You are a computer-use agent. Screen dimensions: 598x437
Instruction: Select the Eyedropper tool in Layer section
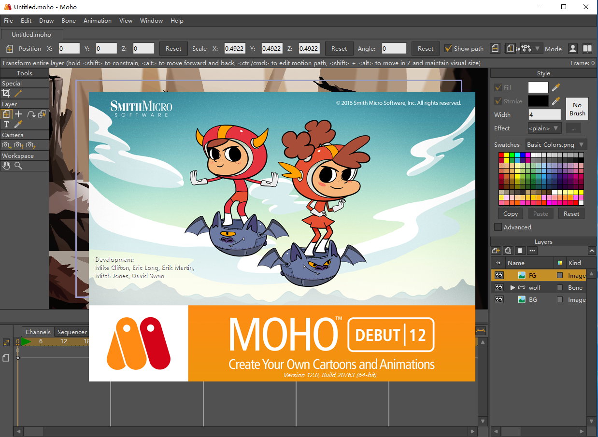(18, 125)
